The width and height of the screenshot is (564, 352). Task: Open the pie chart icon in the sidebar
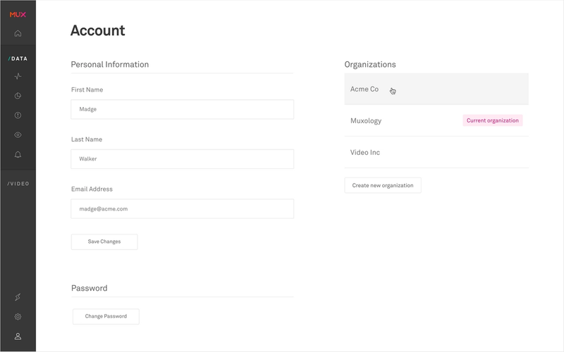(x=18, y=96)
